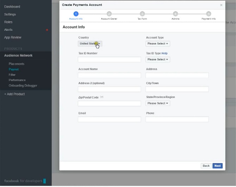The height and width of the screenshot is (187, 236).
Task: Open Filter under Audience Network
Action: tap(12, 75)
